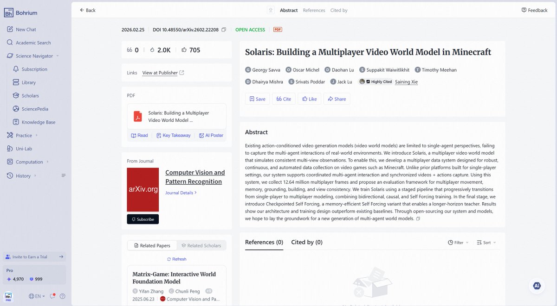Open Scholars in the sidebar
Viewport: 557px width, 306px height.
[x=26, y=96]
